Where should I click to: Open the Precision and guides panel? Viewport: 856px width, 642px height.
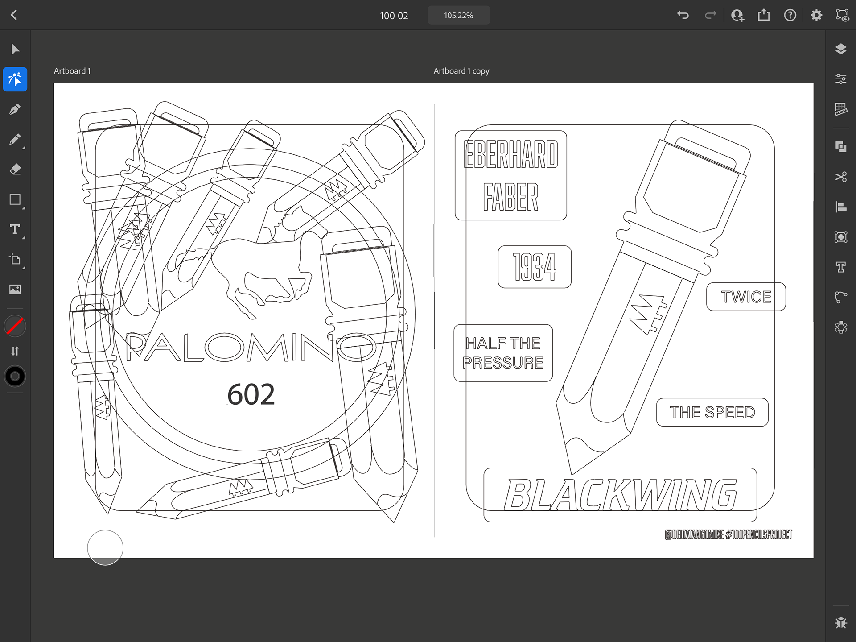click(x=841, y=109)
